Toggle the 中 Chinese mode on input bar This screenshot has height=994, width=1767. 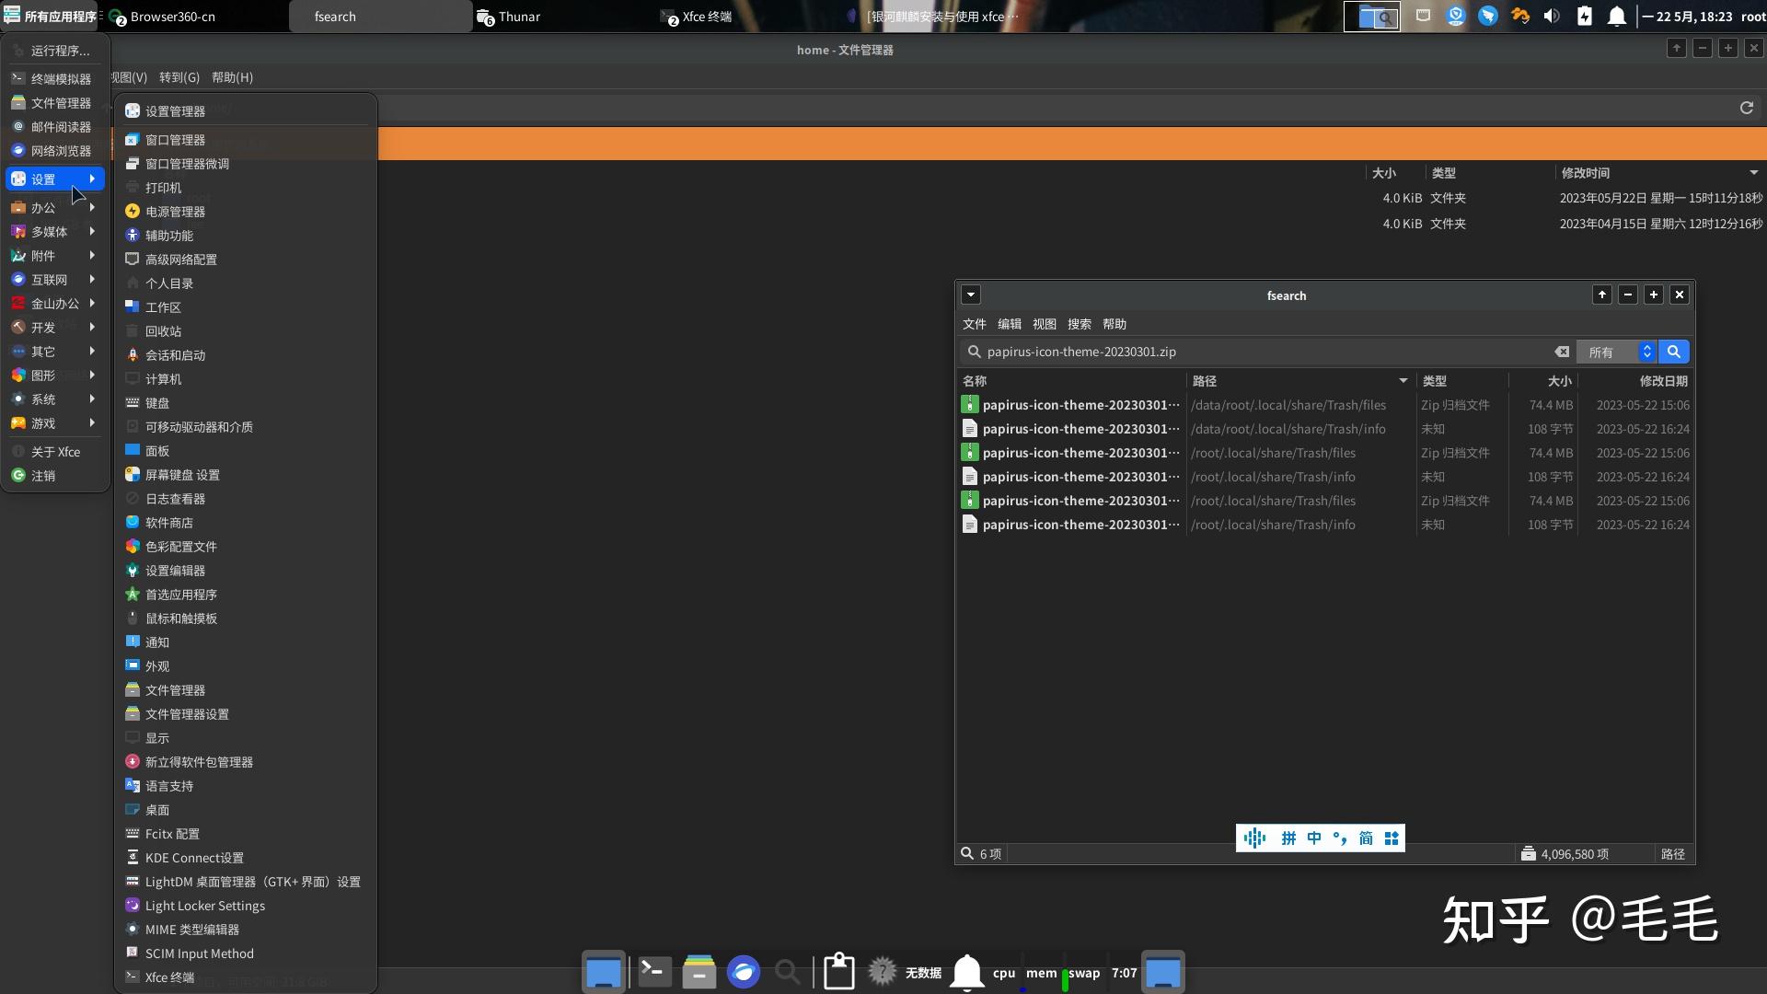1314,838
